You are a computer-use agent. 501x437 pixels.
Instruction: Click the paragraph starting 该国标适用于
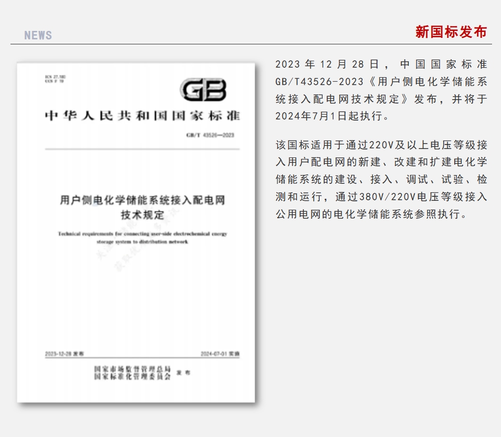coord(381,179)
